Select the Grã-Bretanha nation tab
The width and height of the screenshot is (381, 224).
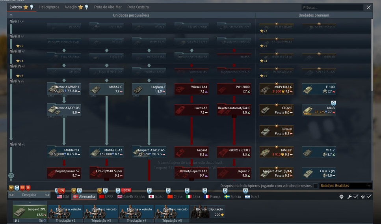pyautogui.click(x=131, y=196)
